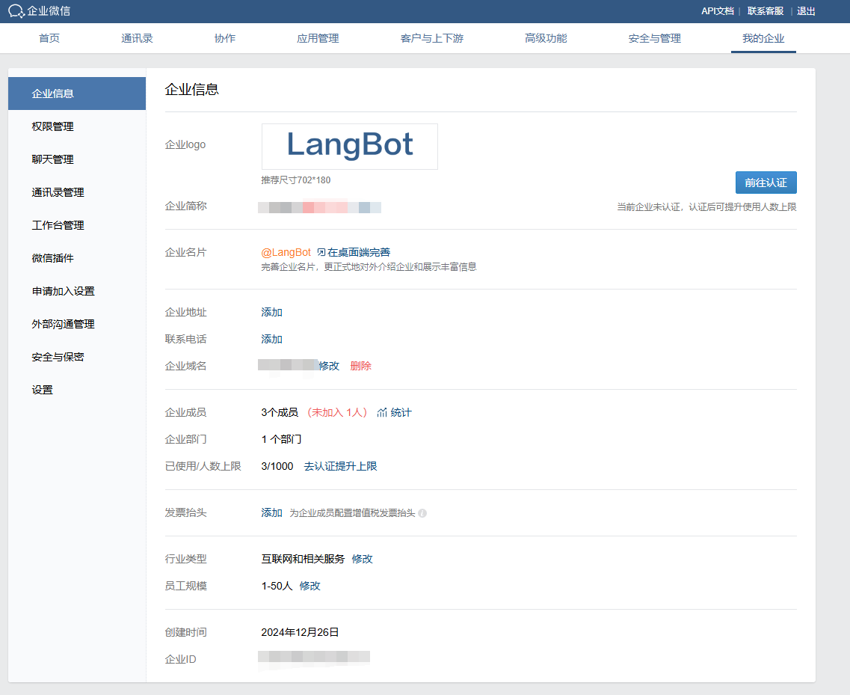Click 修改 next to 员工规模
Viewport: 850px width, 695px height.
pos(311,586)
